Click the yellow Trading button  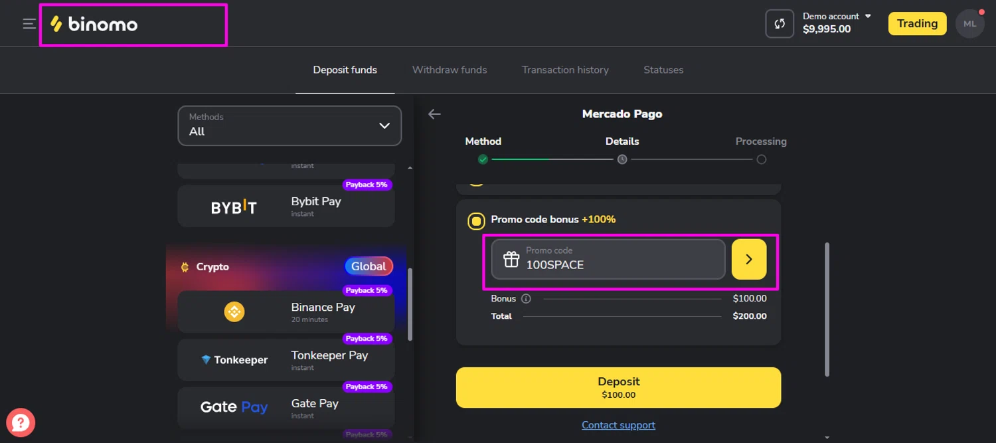click(x=918, y=24)
